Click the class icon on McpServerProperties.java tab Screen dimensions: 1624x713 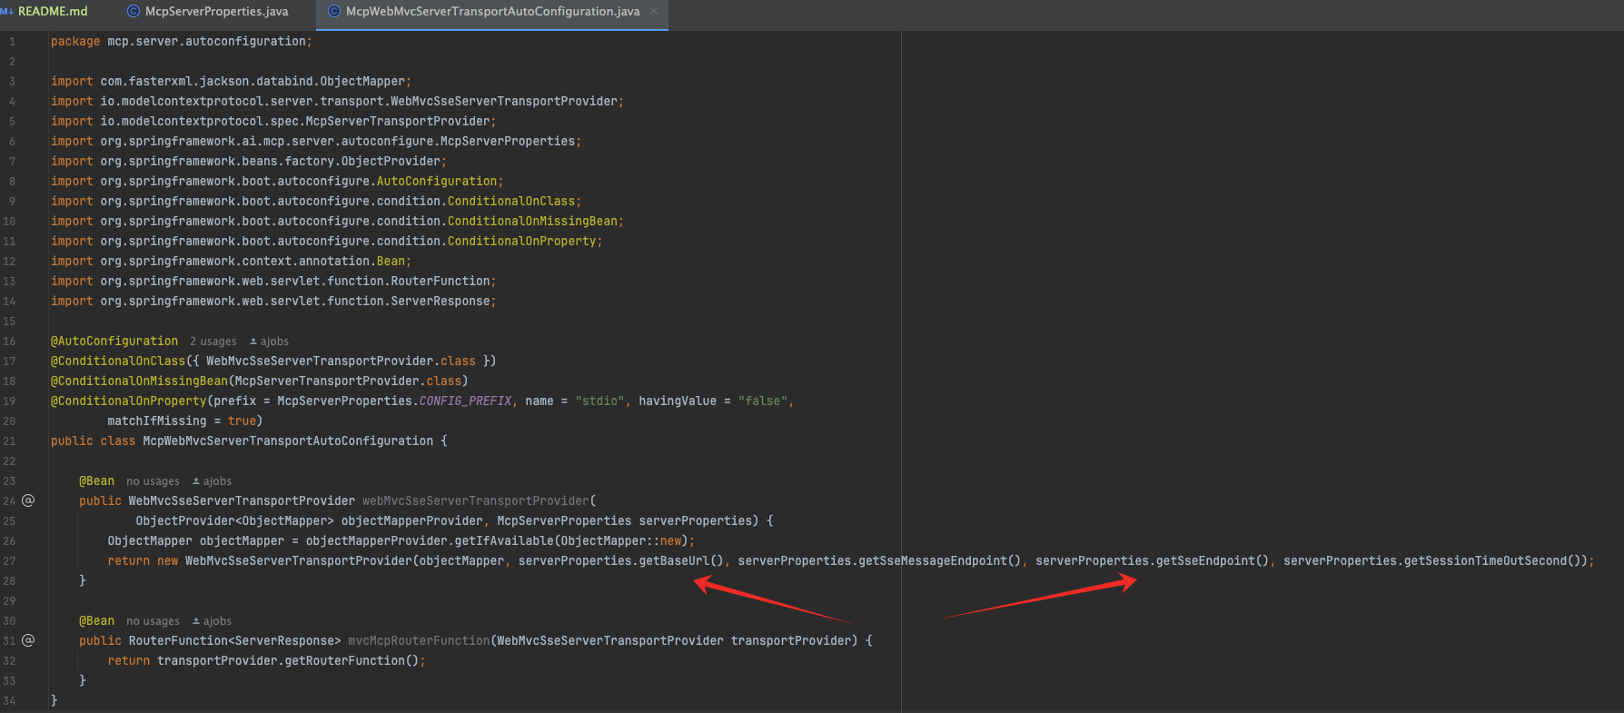pyautogui.click(x=134, y=12)
